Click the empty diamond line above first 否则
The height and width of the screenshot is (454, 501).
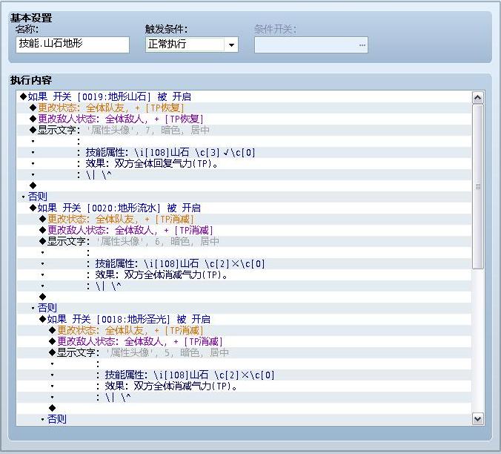[244, 185]
